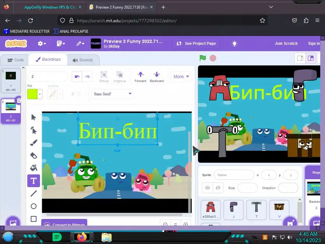Click the red stop button
The image size is (325, 244).
tap(213, 58)
